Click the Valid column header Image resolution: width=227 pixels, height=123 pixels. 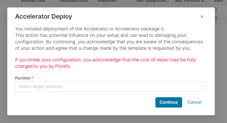tap(218, 1)
